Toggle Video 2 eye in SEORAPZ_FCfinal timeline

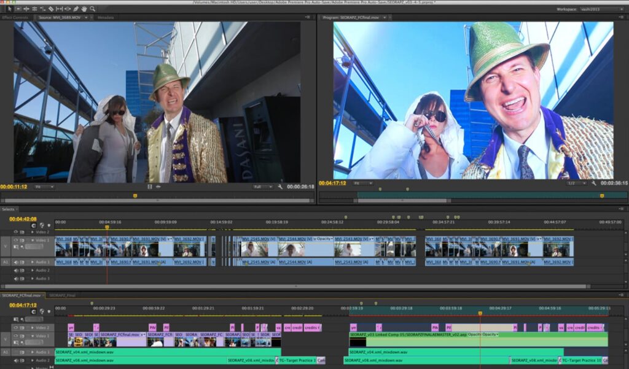coord(16,328)
